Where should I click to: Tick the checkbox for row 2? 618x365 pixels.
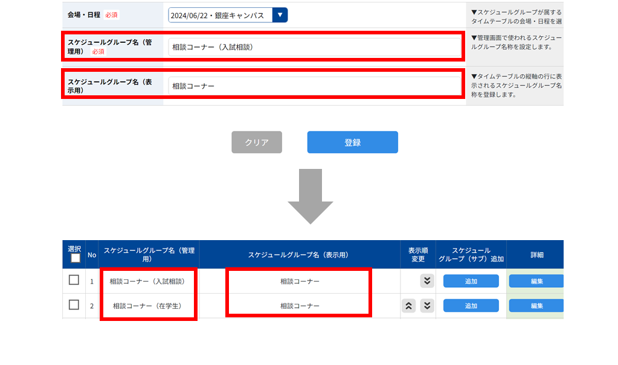(74, 305)
